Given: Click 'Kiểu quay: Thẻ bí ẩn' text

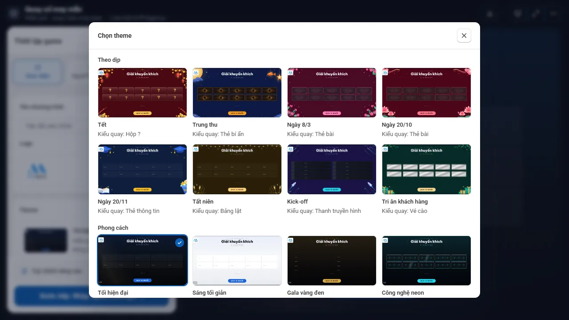Looking at the screenshot, I should tap(218, 134).
